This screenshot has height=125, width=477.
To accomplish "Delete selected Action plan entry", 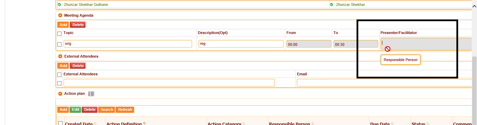I will coord(90,109).
